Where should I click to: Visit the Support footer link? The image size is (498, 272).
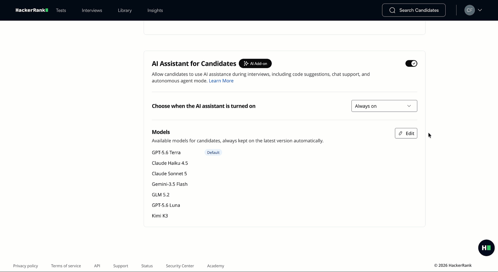(x=121, y=266)
